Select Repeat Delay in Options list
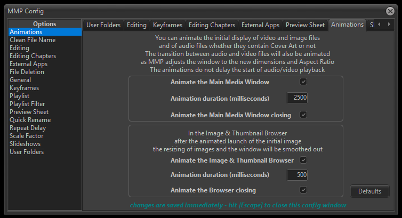The height and width of the screenshot is (218, 402). [x=45, y=127]
